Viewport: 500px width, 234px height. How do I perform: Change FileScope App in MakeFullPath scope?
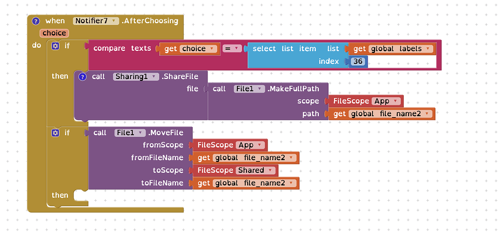[386, 101]
